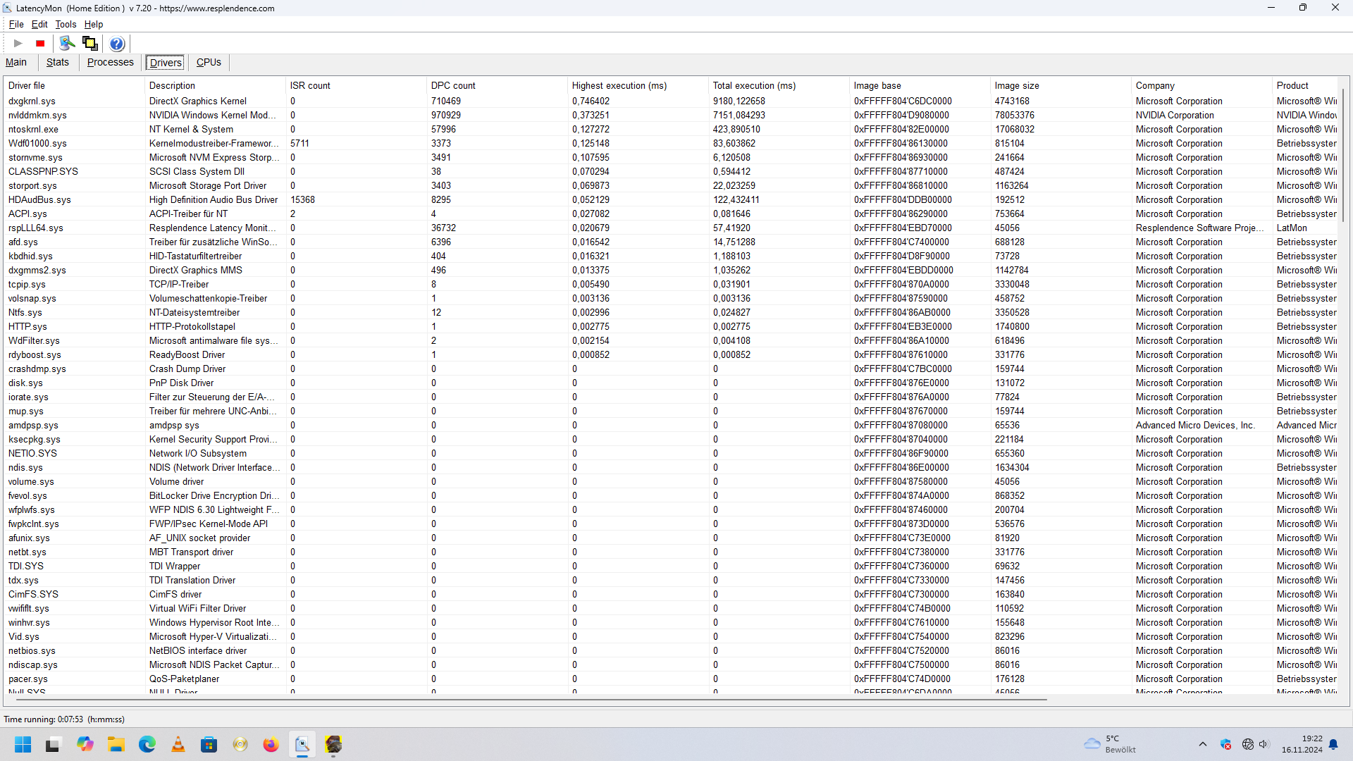The width and height of the screenshot is (1353, 761).
Task: Open the Tools menu
Action: [x=66, y=24]
